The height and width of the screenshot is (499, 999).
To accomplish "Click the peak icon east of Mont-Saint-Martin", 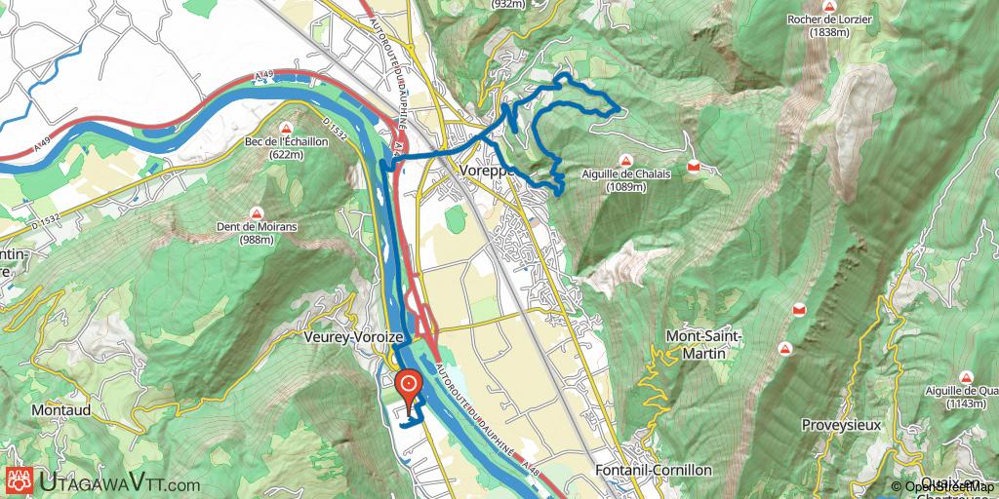I will point(785,349).
